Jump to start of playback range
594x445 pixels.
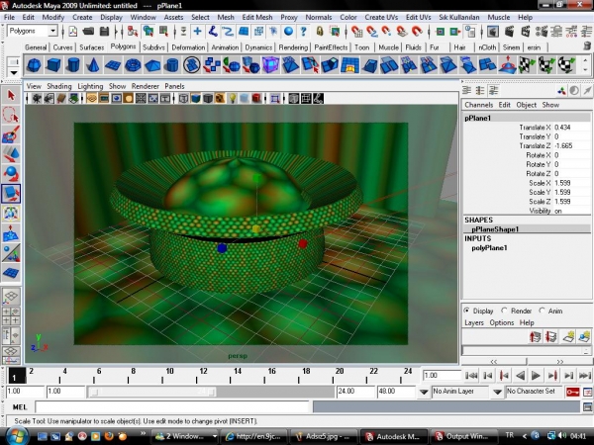(471, 376)
